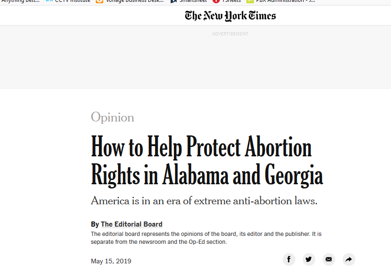Click the article headline about Abortion Rights
This screenshot has width=391, height=275.
coord(207,161)
